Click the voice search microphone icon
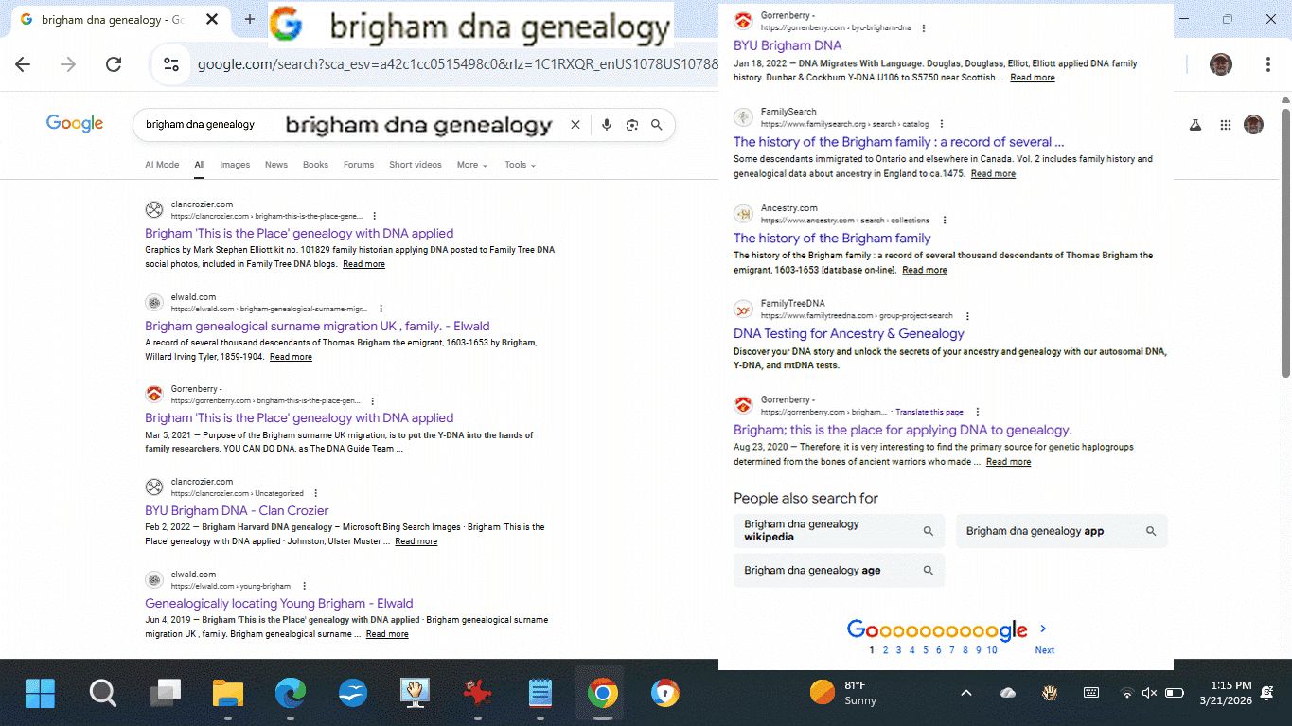This screenshot has height=726, width=1292. pyautogui.click(x=607, y=125)
